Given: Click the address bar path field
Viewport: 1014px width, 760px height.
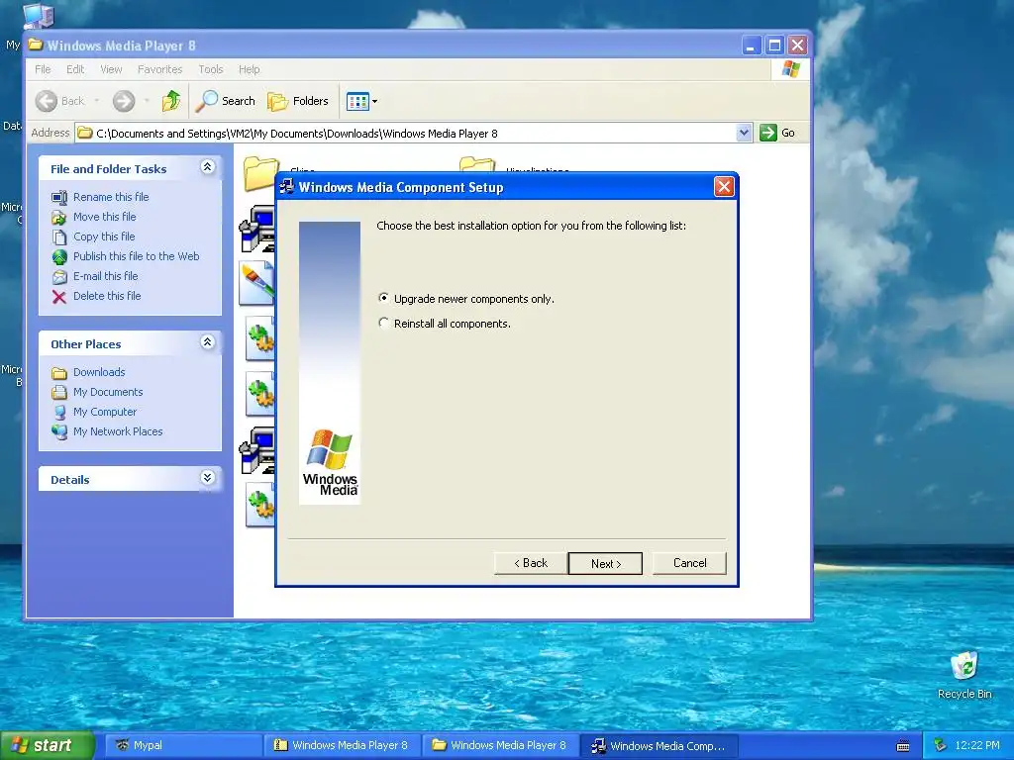Looking at the screenshot, I should (406, 134).
